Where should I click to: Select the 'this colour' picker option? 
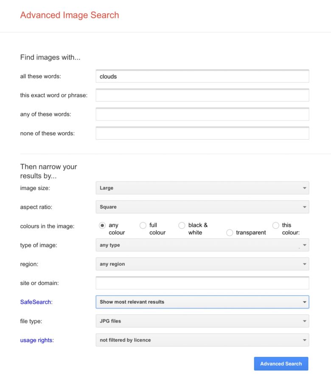[275, 225]
